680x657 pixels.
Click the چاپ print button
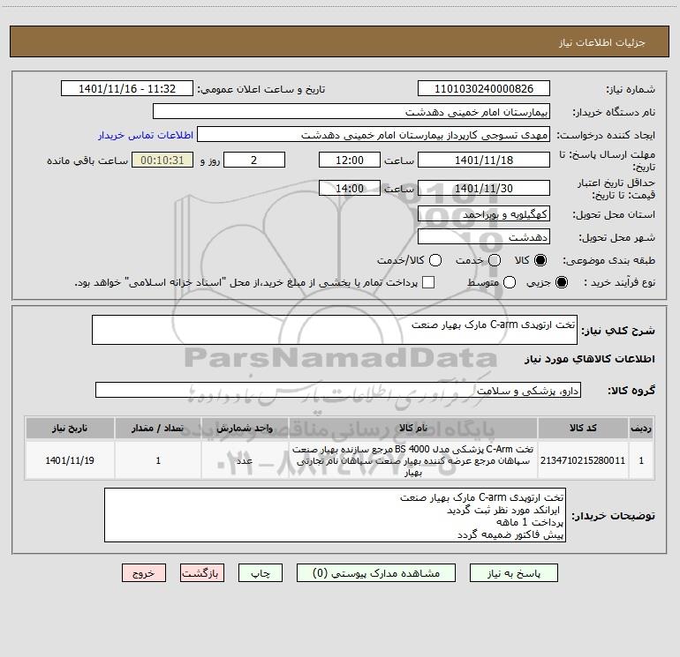pyautogui.click(x=261, y=573)
